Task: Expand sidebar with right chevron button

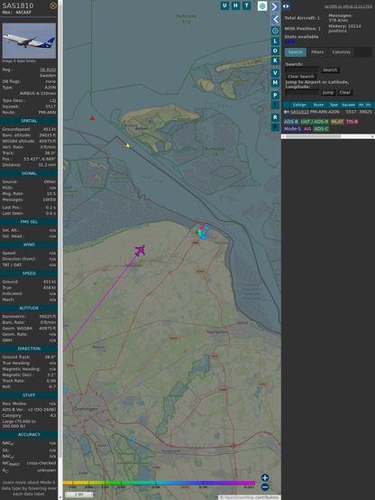Action: pyautogui.click(x=275, y=6)
